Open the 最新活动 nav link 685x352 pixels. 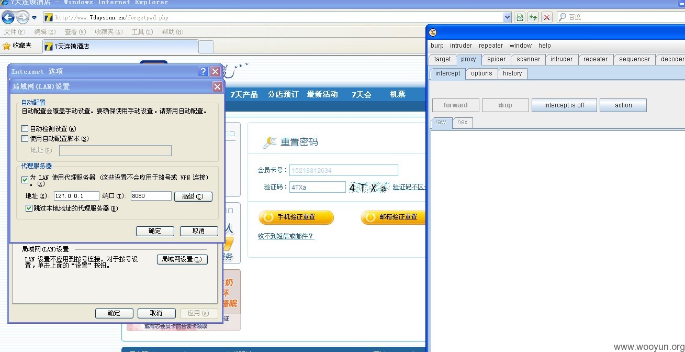point(322,94)
